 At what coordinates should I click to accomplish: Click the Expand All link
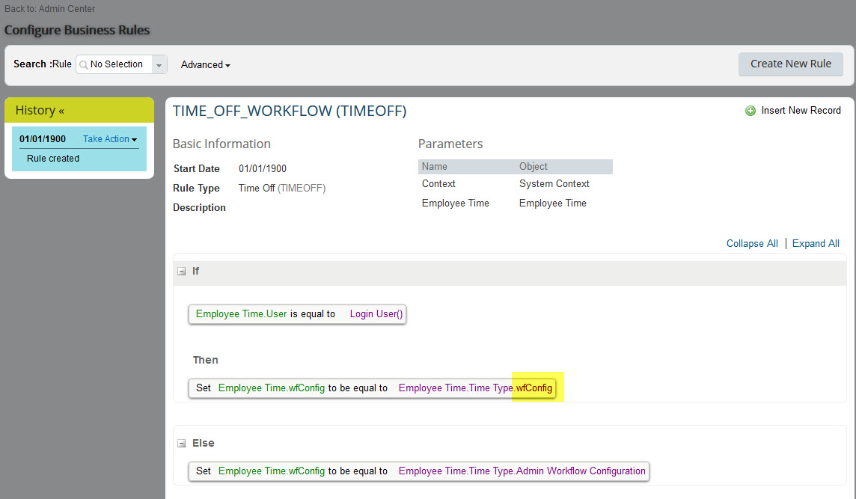tap(816, 243)
